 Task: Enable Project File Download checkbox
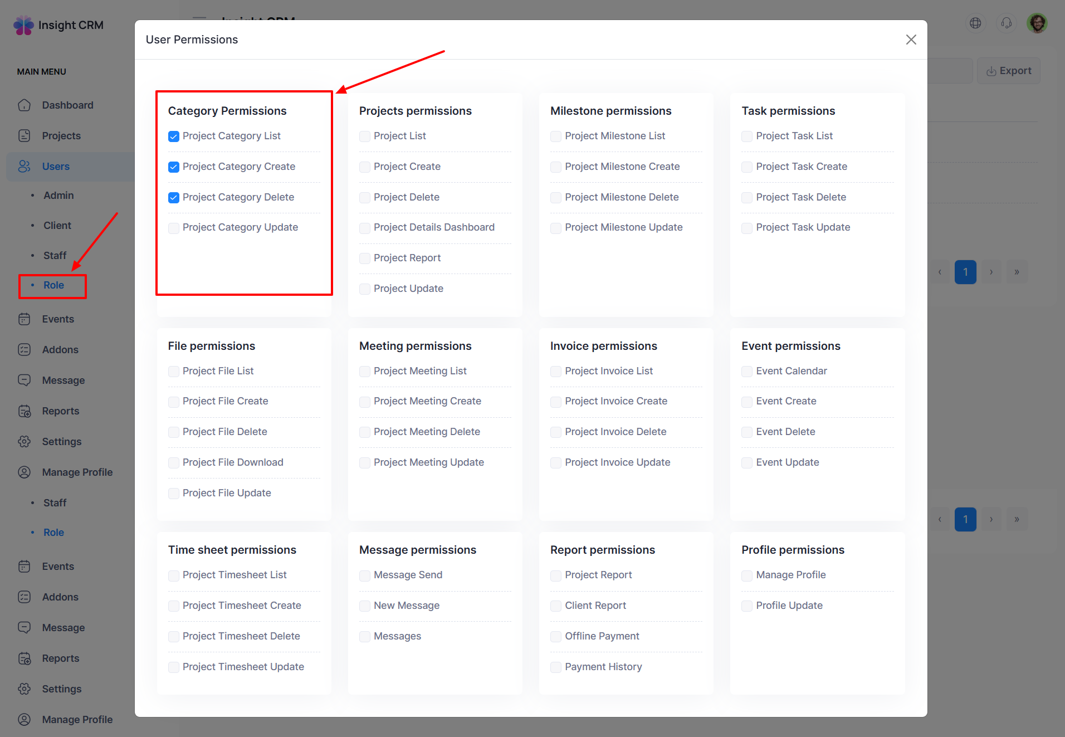pos(174,463)
